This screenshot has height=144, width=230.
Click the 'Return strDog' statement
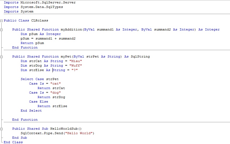pyautogui.click(x=51, y=97)
